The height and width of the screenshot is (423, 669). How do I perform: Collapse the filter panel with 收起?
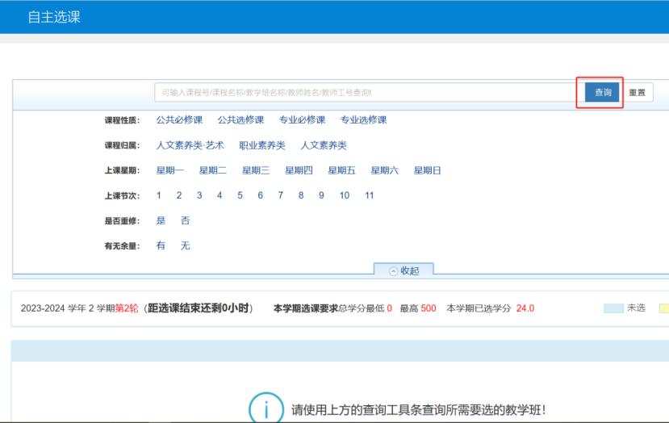click(404, 270)
